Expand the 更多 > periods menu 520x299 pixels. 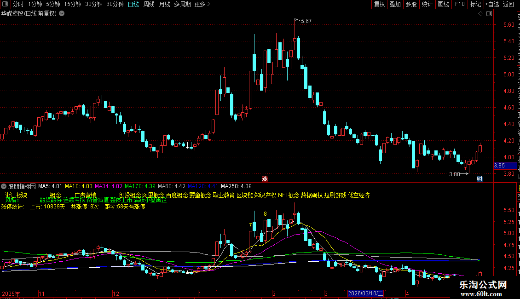[x=202, y=4]
